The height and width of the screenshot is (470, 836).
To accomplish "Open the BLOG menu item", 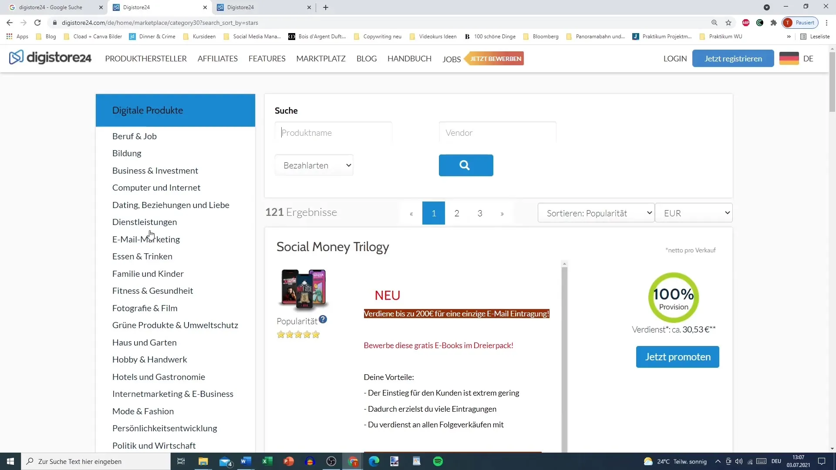I will (x=367, y=58).
